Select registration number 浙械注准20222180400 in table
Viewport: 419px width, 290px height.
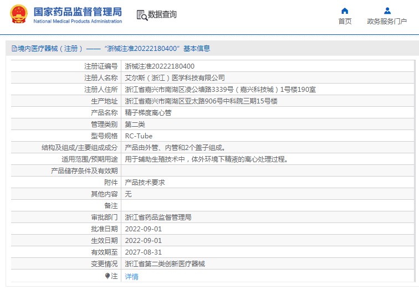pos(160,66)
